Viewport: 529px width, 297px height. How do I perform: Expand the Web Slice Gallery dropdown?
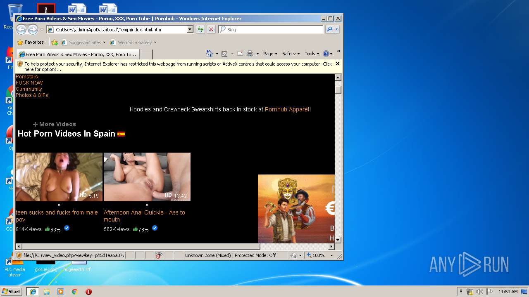(155, 42)
